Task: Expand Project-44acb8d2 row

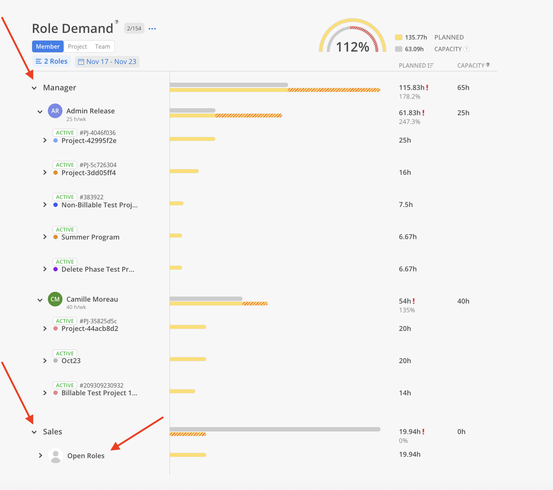Action: tap(45, 328)
